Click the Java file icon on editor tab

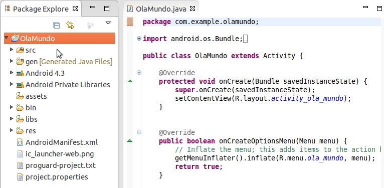click(130, 9)
